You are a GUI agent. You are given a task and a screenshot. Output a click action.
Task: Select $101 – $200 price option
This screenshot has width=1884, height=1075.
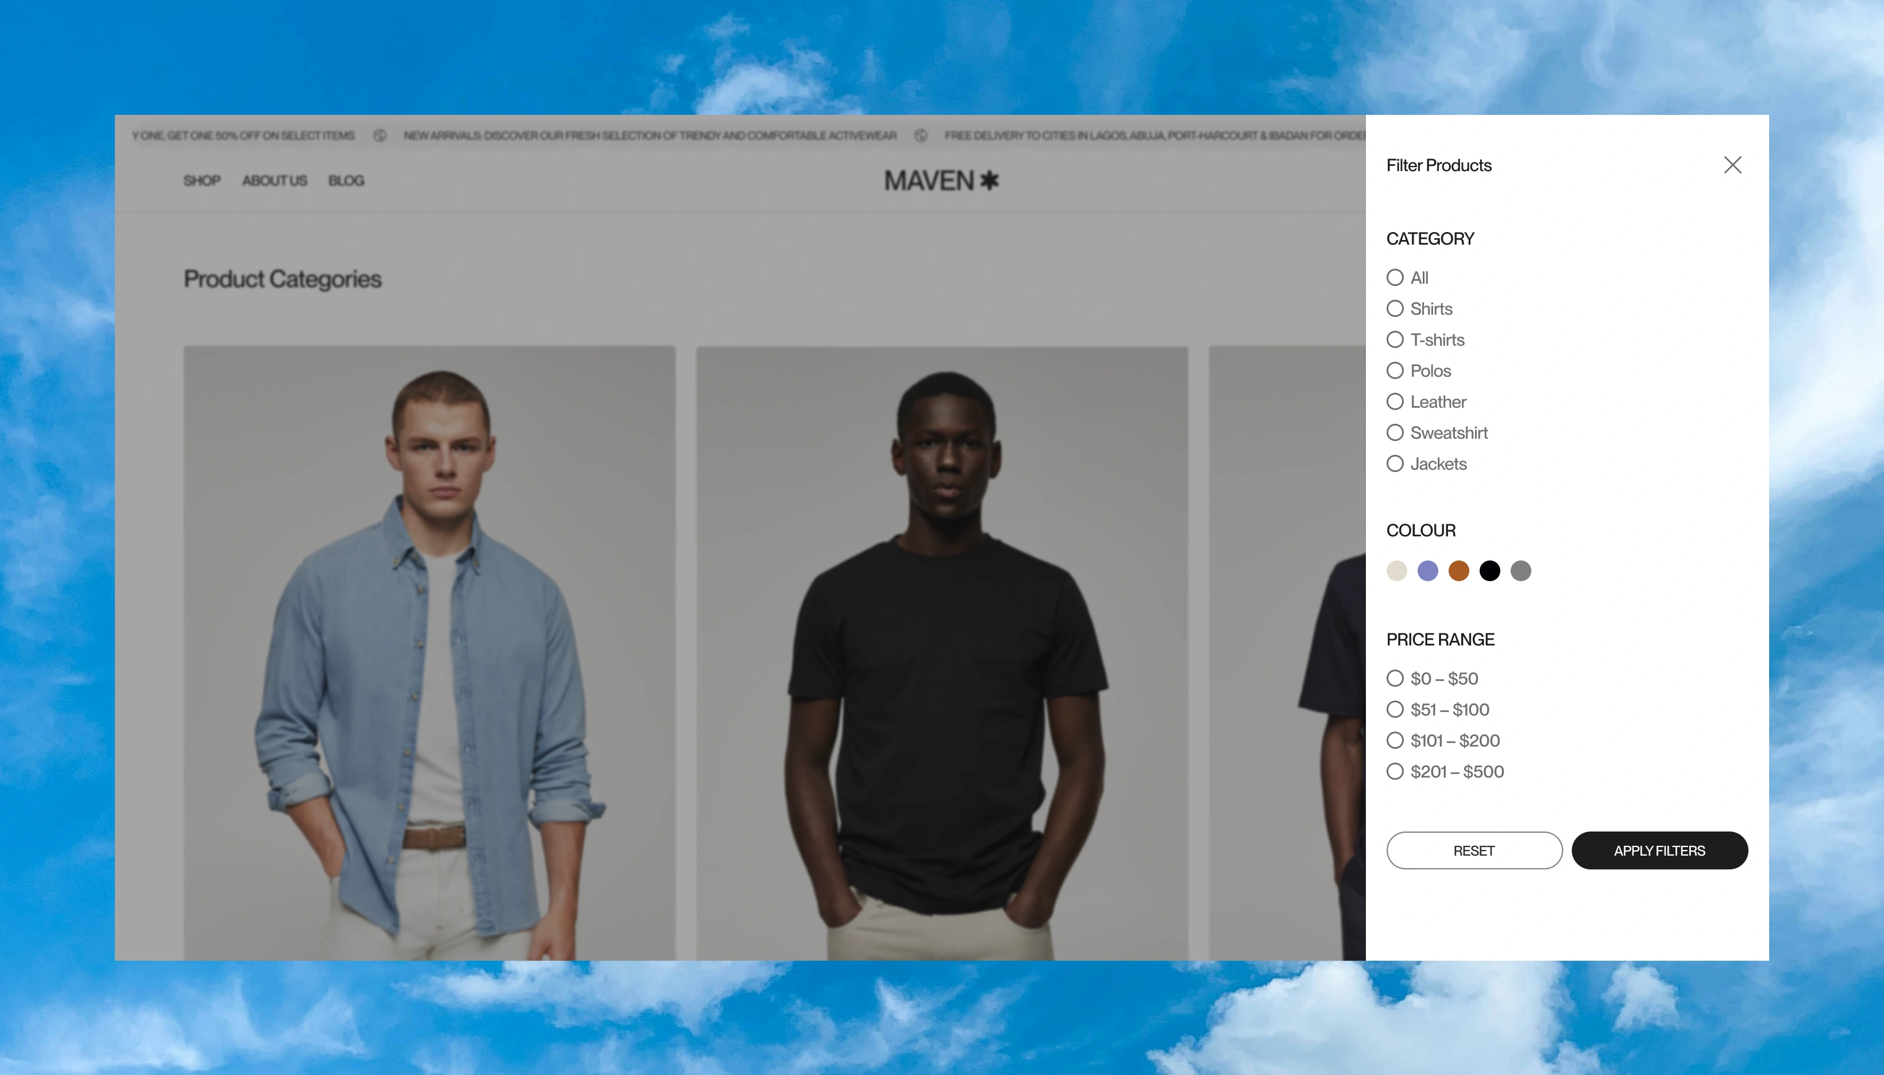1395,741
